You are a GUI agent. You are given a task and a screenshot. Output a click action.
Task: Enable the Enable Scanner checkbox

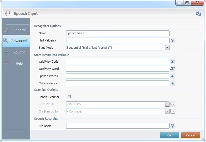69,97
